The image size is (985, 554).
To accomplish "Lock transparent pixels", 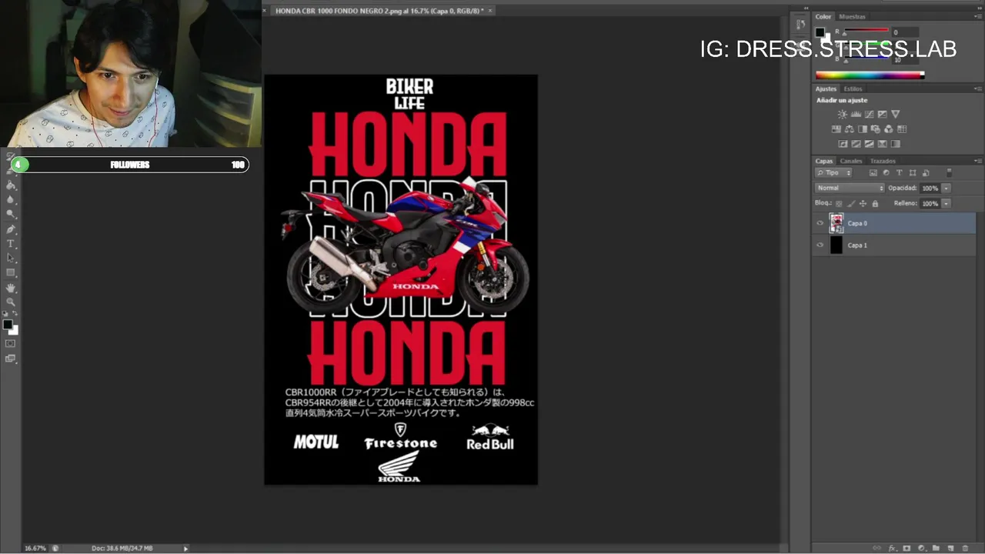I will (839, 204).
